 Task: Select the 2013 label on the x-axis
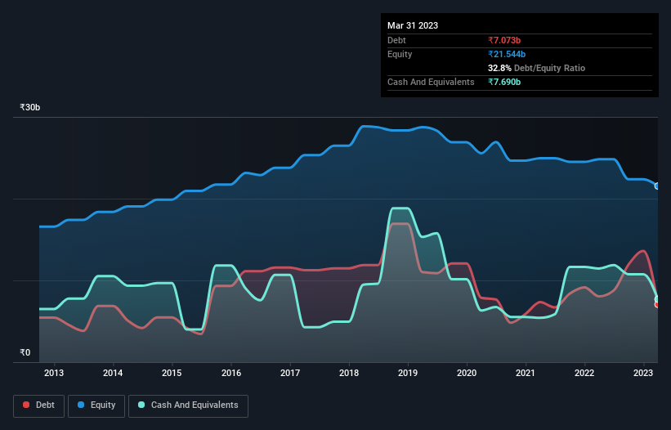pos(54,373)
